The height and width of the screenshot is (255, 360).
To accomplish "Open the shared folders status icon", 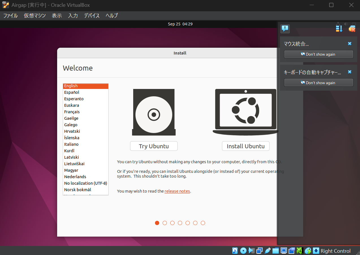I will pos(276,251).
